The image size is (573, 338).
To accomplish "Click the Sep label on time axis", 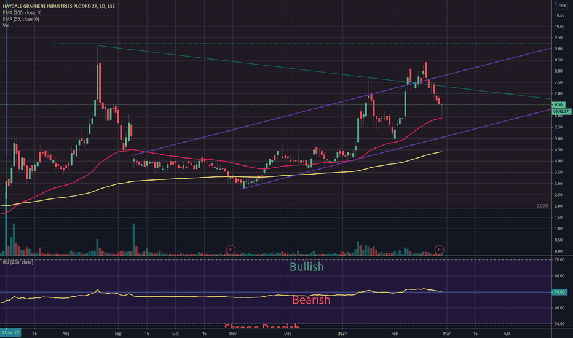I will (x=117, y=333).
